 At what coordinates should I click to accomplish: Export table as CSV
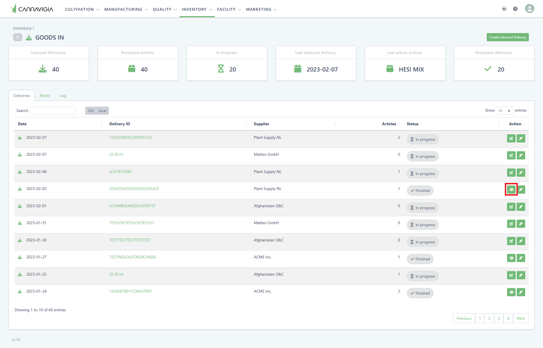click(x=91, y=111)
